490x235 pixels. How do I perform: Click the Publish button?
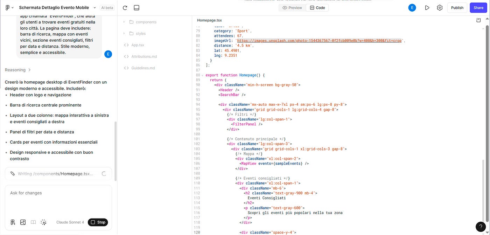[x=457, y=8]
